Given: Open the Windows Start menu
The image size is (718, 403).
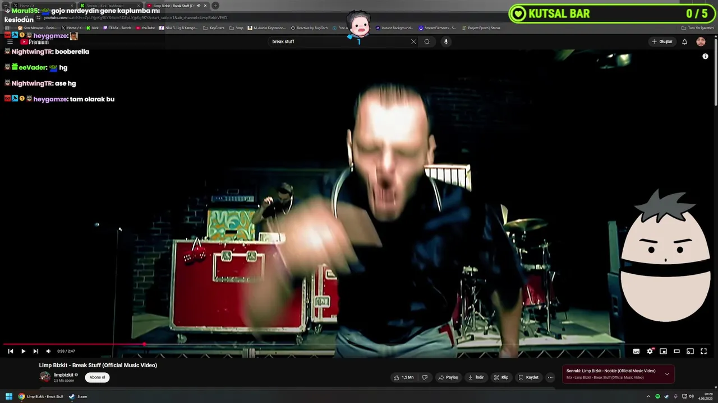Looking at the screenshot, I should (9, 396).
